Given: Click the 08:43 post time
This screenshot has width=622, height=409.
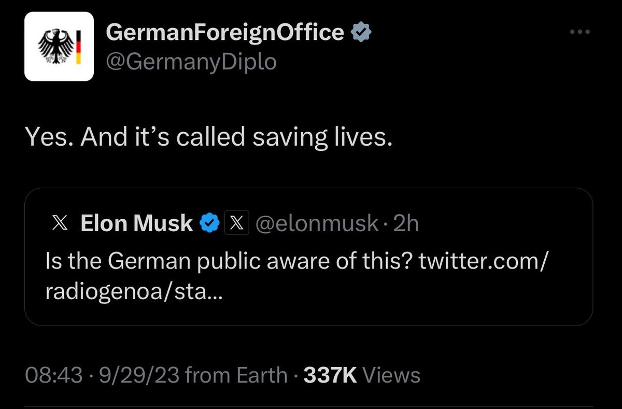Looking at the screenshot, I should (53, 375).
